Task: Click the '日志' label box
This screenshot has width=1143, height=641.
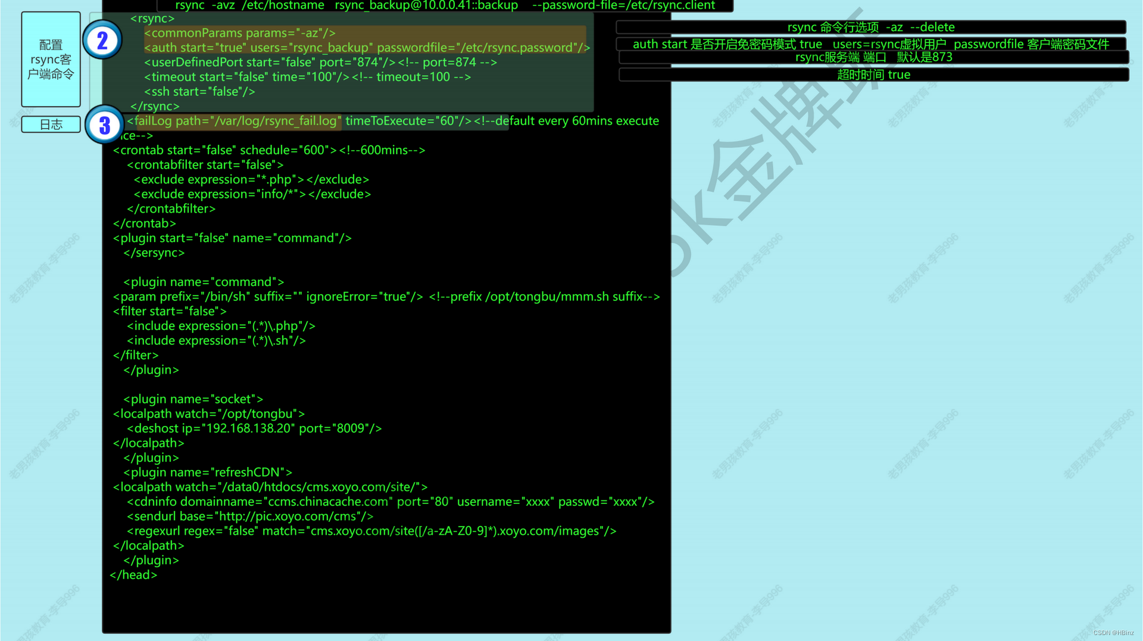Action: pyautogui.click(x=51, y=124)
